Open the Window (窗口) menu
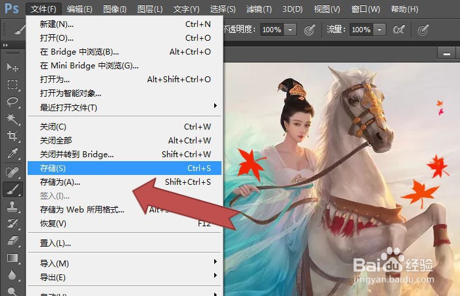The image size is (460, 296). click(365, 9)
